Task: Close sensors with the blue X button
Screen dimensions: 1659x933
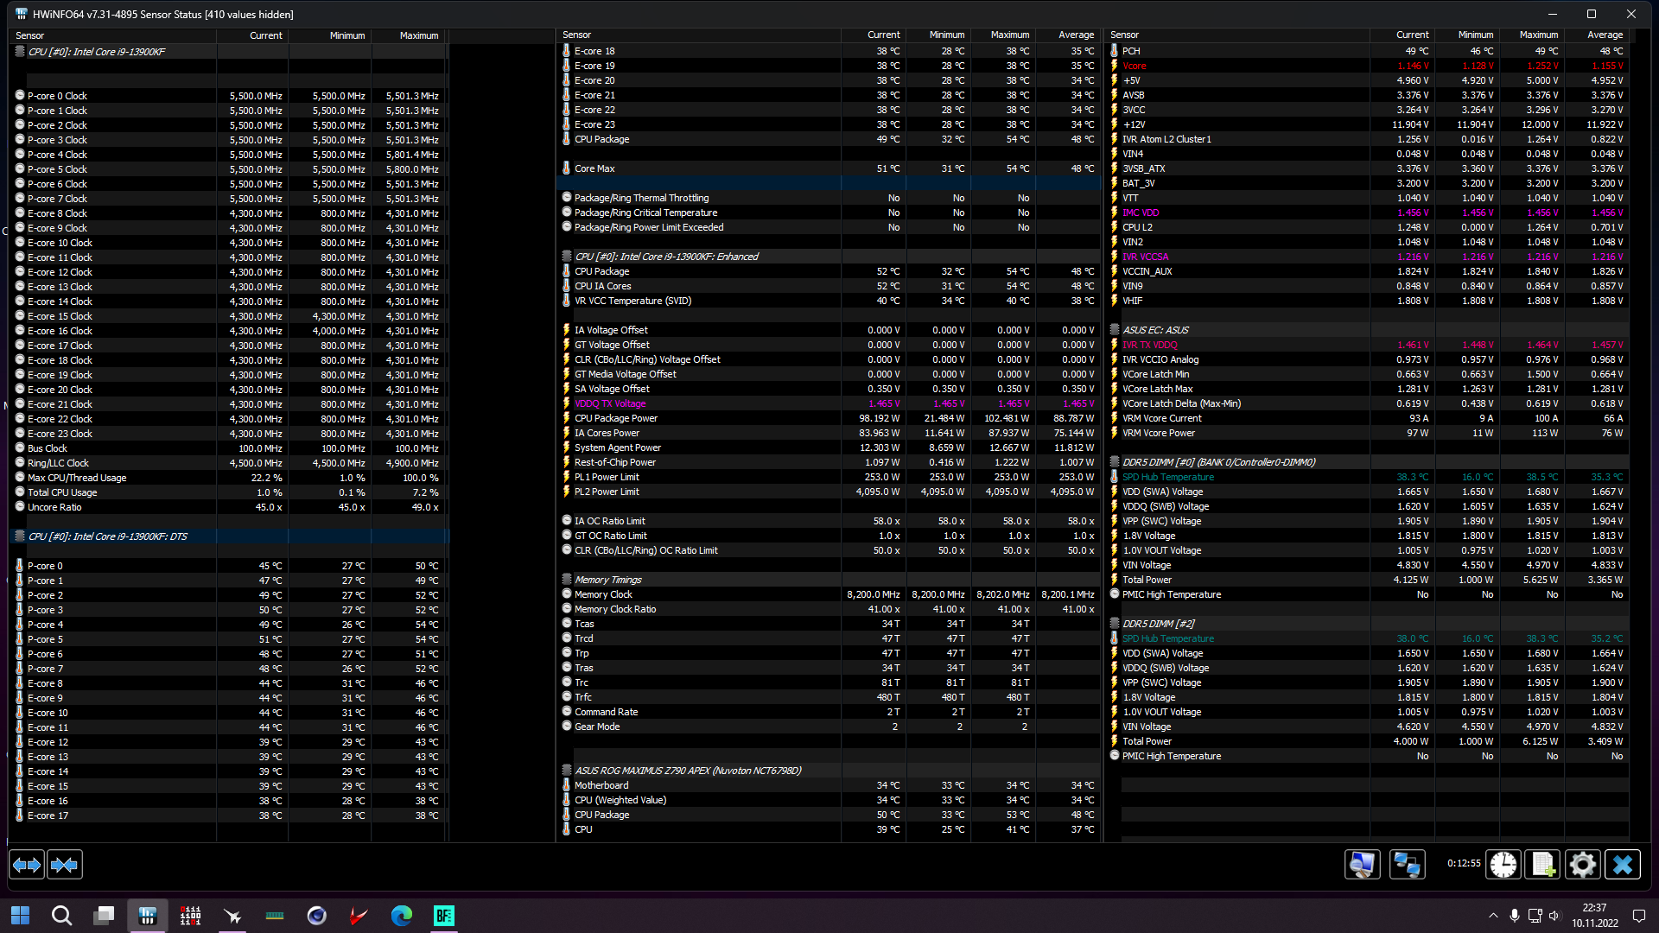Action: [x=1623, y=865]
